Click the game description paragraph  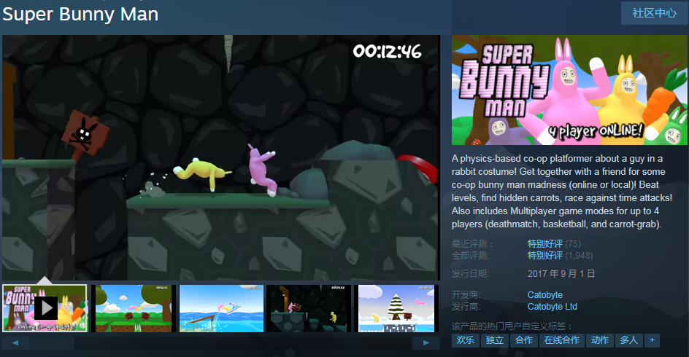point(562,191)
